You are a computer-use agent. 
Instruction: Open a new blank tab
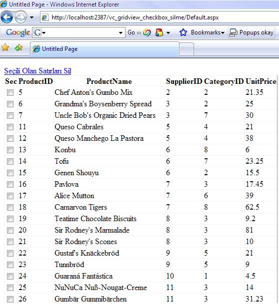click(x=186, y=49)
